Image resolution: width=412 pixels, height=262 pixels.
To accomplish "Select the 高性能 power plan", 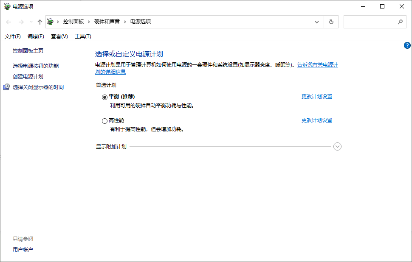I will pyautogui.click(x=104, y=121).
